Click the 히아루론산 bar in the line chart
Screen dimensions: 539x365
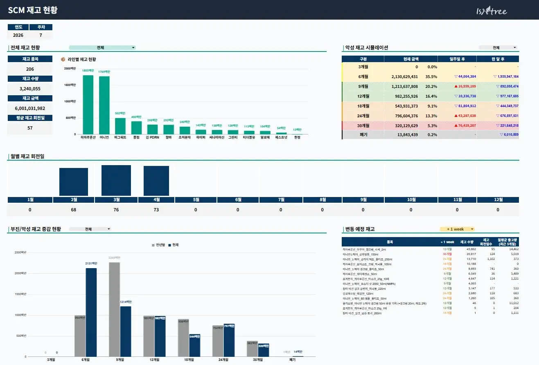click(x=88, y=105)
